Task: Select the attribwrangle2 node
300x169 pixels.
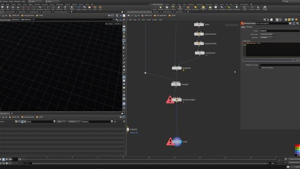Action: [177, 100]
